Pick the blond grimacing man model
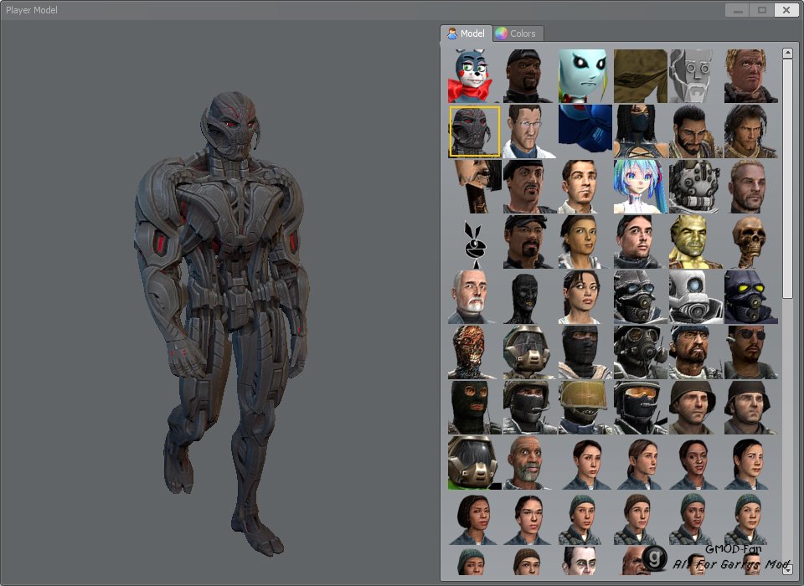Viewport: 804px width, 586px height. click(x=751, y=76)
